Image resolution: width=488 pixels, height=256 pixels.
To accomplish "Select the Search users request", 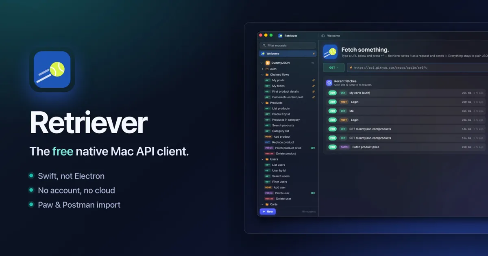I will point(288,176).
